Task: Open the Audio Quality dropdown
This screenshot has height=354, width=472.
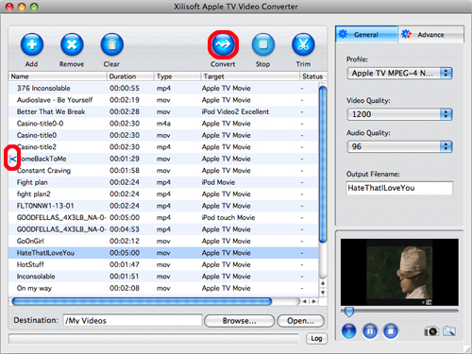Action: click(x=399, y=146)
